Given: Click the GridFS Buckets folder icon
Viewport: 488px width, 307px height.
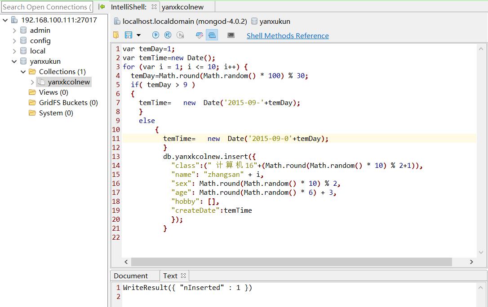Looking at the screenshot, I should [x=32, y=102].
